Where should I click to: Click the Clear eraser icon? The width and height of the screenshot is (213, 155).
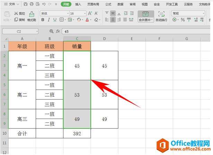(96, 20)
